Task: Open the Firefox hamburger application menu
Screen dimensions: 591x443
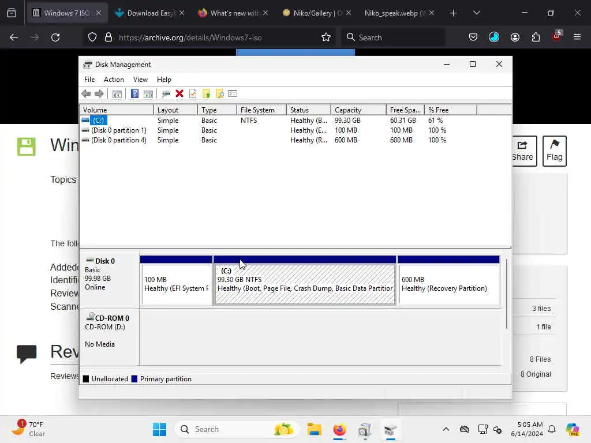Action: click(x=577, y=37)
